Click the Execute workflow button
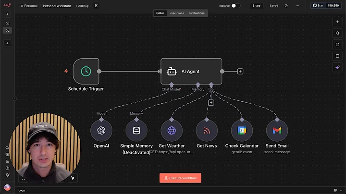Viewport: 346px width, 194px height. 180,178
